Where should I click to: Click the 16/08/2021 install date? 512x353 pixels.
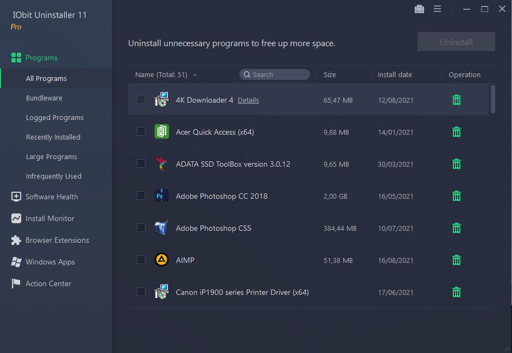[x=395, y=260]
